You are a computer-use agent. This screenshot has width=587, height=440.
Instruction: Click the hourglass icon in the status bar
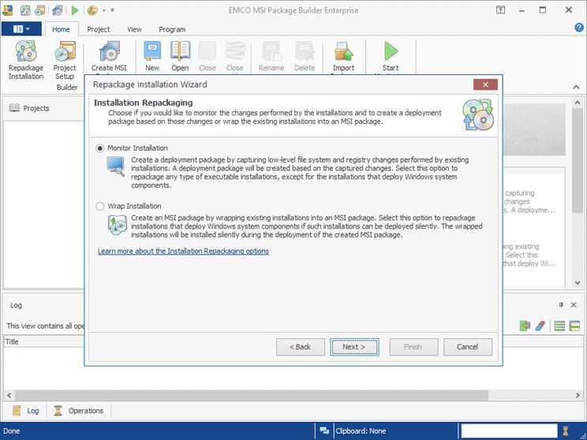click(x=566, y=431)
